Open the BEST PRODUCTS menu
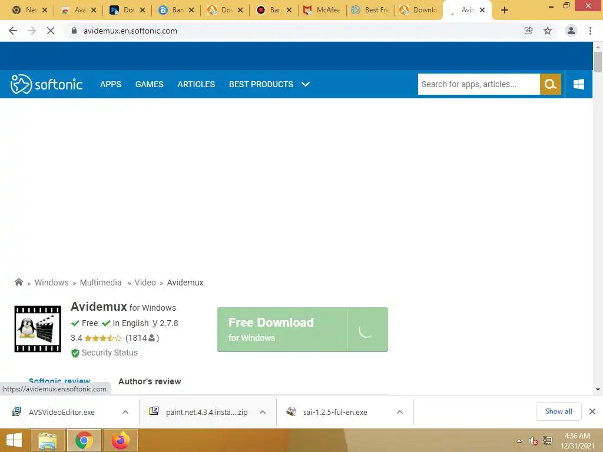 pos(261,84)
